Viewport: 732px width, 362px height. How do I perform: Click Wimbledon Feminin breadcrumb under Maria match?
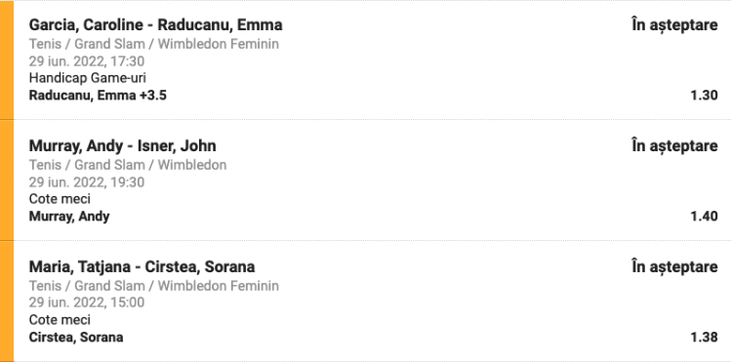tap(218, 286)
